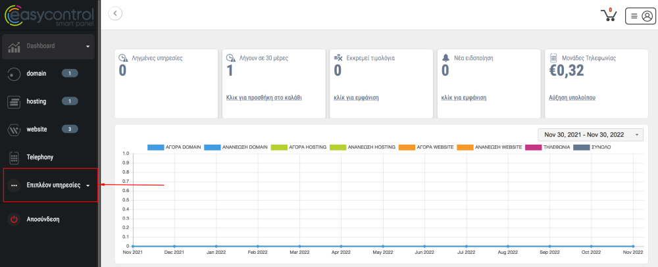Toggle ΑΝΑΝΕΩΣΗ WEBSITE legend swatch
This screenshot has height=267, width=658.
[x=465, y=147]
